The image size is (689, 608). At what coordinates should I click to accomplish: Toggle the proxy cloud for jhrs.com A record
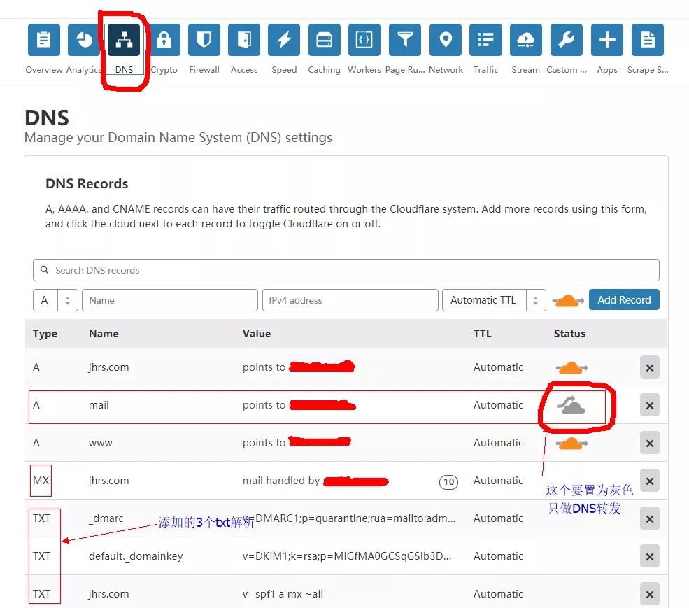(571, 367)
